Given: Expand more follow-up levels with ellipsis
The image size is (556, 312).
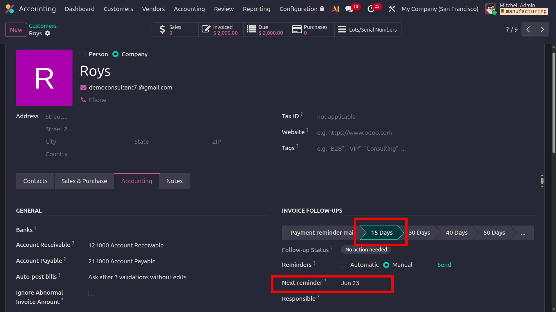Looking at the screenshot, I should (x=523, y=233).
